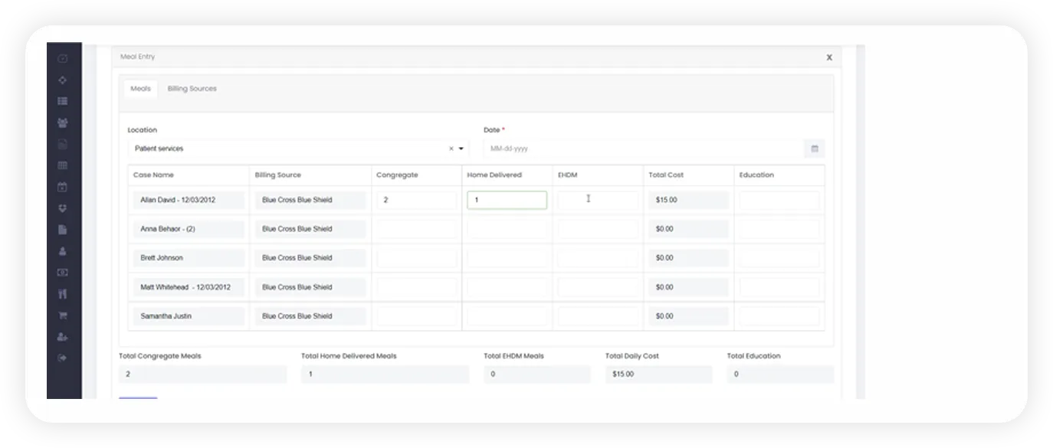This screenshot has width=1053, height=448.
Task: Click the logout arrow icon in sidebar
Action: tap(63, 358)
